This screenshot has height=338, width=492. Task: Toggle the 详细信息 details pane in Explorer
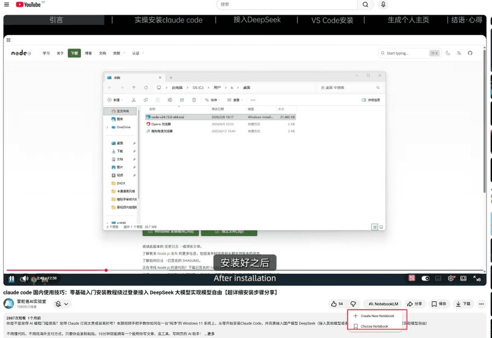(371, 100)
